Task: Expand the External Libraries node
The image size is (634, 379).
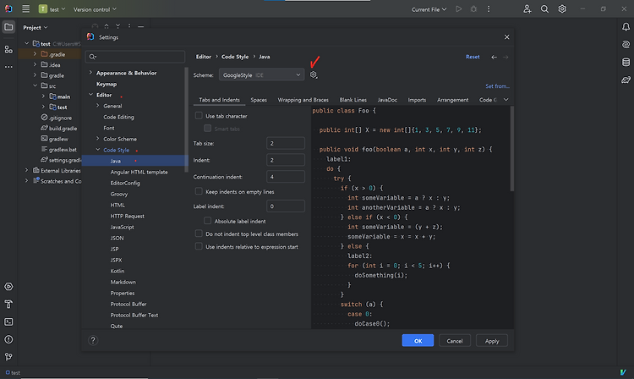Action: (27, 170)
